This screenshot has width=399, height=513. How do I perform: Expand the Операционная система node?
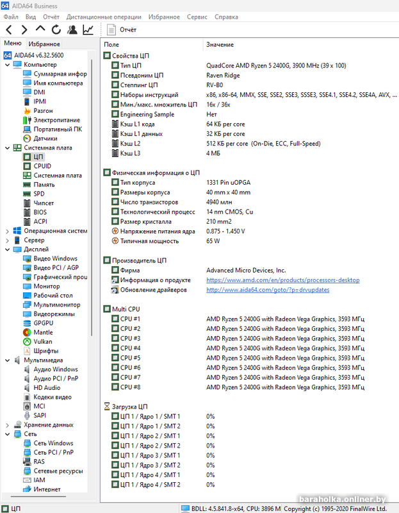point(7,231)
